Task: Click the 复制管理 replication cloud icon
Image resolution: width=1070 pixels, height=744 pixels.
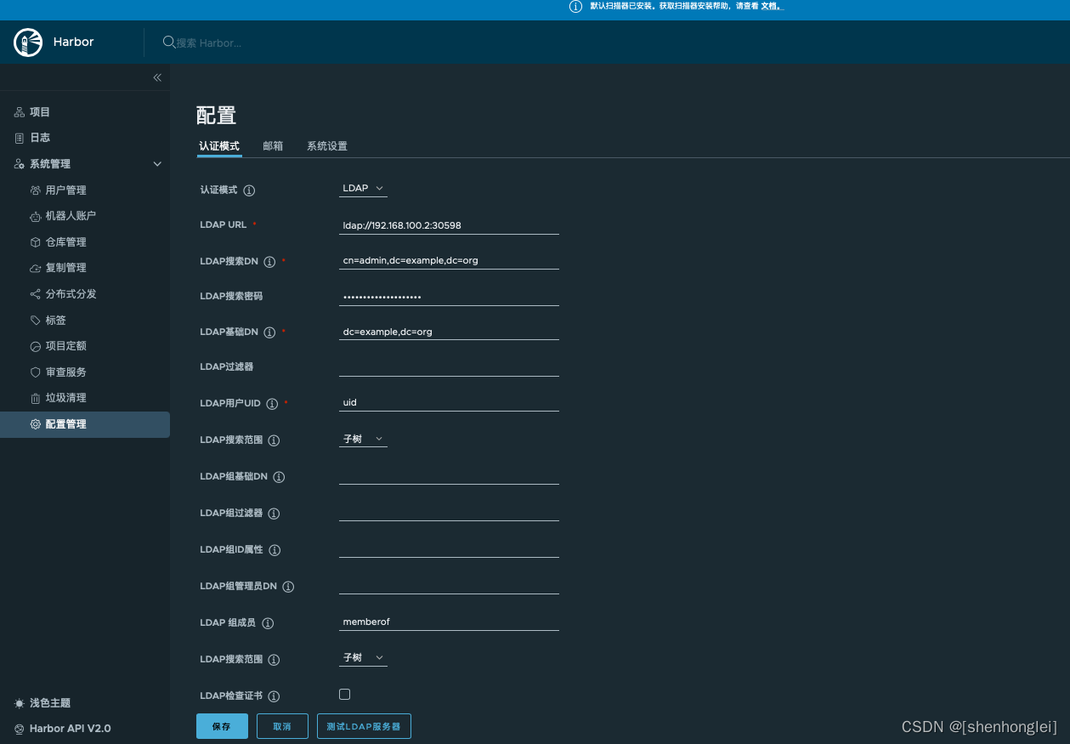Action: coord(35,268)
